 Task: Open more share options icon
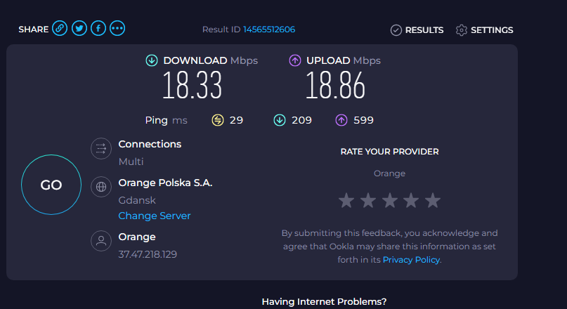tap(117, 29)
